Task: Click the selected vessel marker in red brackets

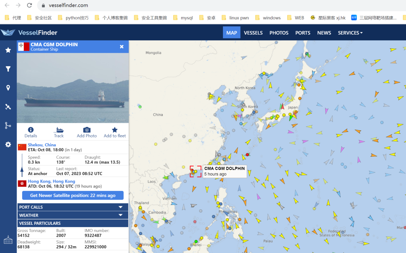Action: pyautogui.click(x=195, y=171)
